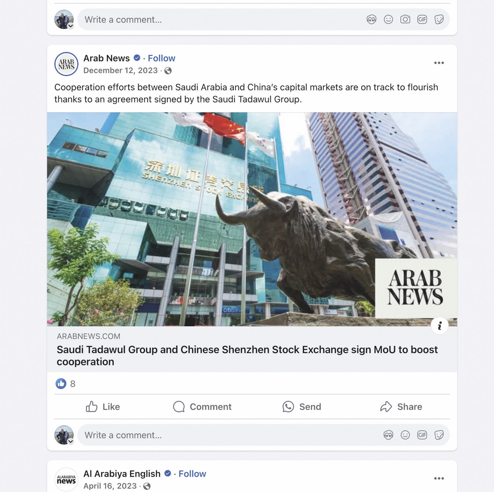Image resolution: width=494 pixels, height=492 pixels.
Task: Open Al Arabiya English post options menu
Action: [x=439, y=478]
